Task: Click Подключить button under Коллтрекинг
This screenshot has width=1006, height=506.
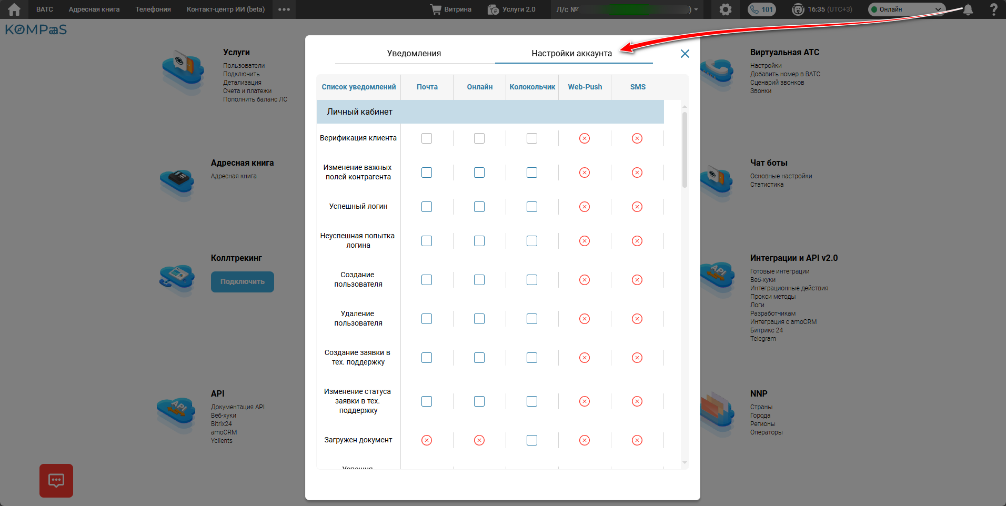Action: (243, 282)
